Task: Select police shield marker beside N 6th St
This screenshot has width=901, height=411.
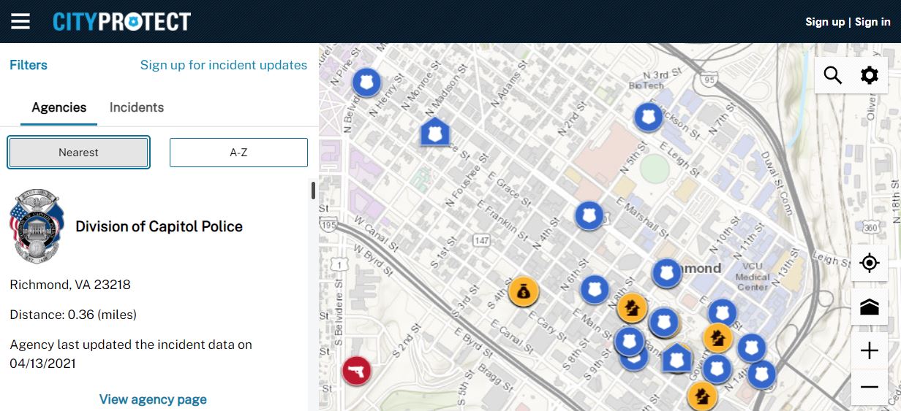Action: [x=595, y=289]
